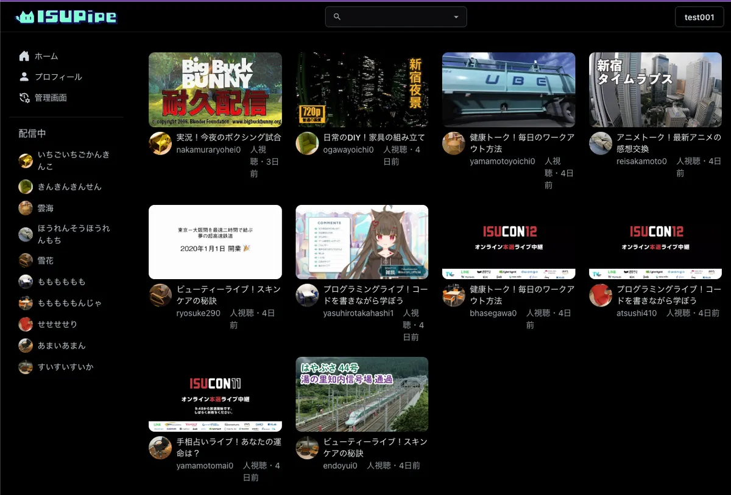Click the search magnifier icon
The width and height of the screenshot is (731, 495).
(337, 17)
